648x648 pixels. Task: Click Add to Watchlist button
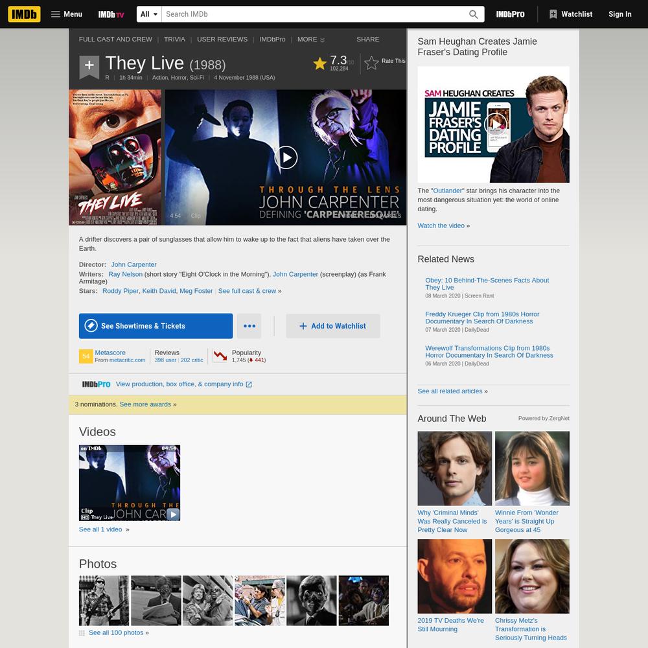point(333,326)
